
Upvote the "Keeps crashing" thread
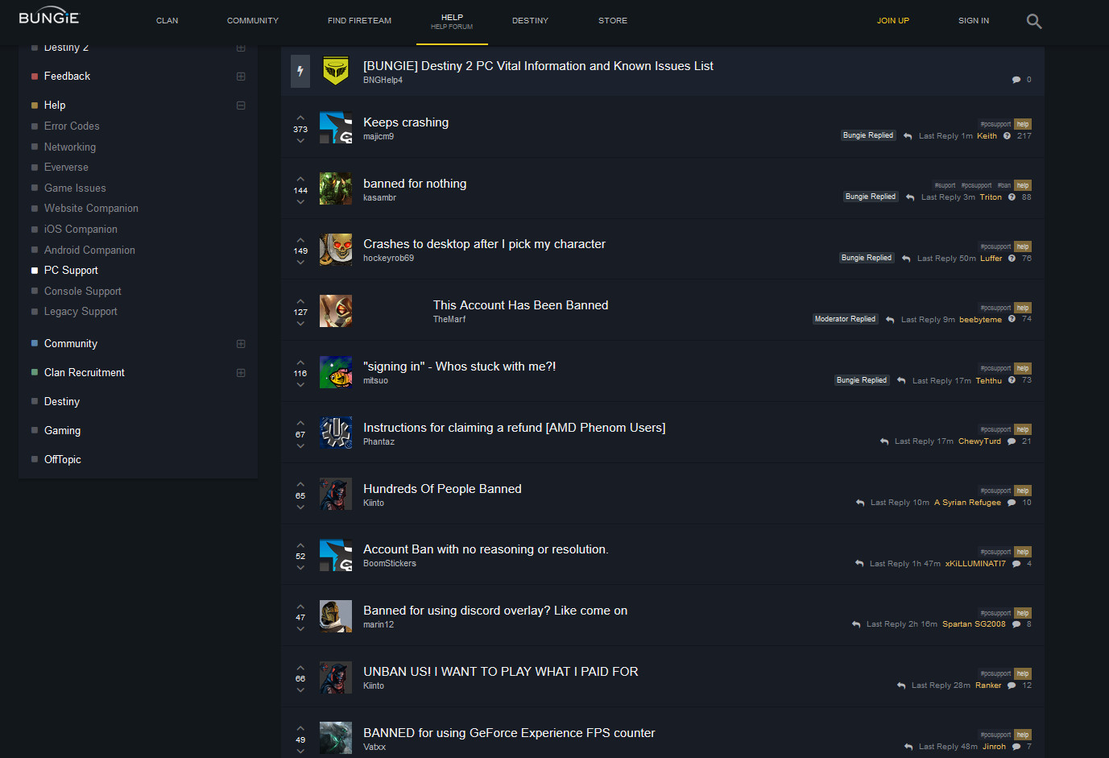point(300,118)
